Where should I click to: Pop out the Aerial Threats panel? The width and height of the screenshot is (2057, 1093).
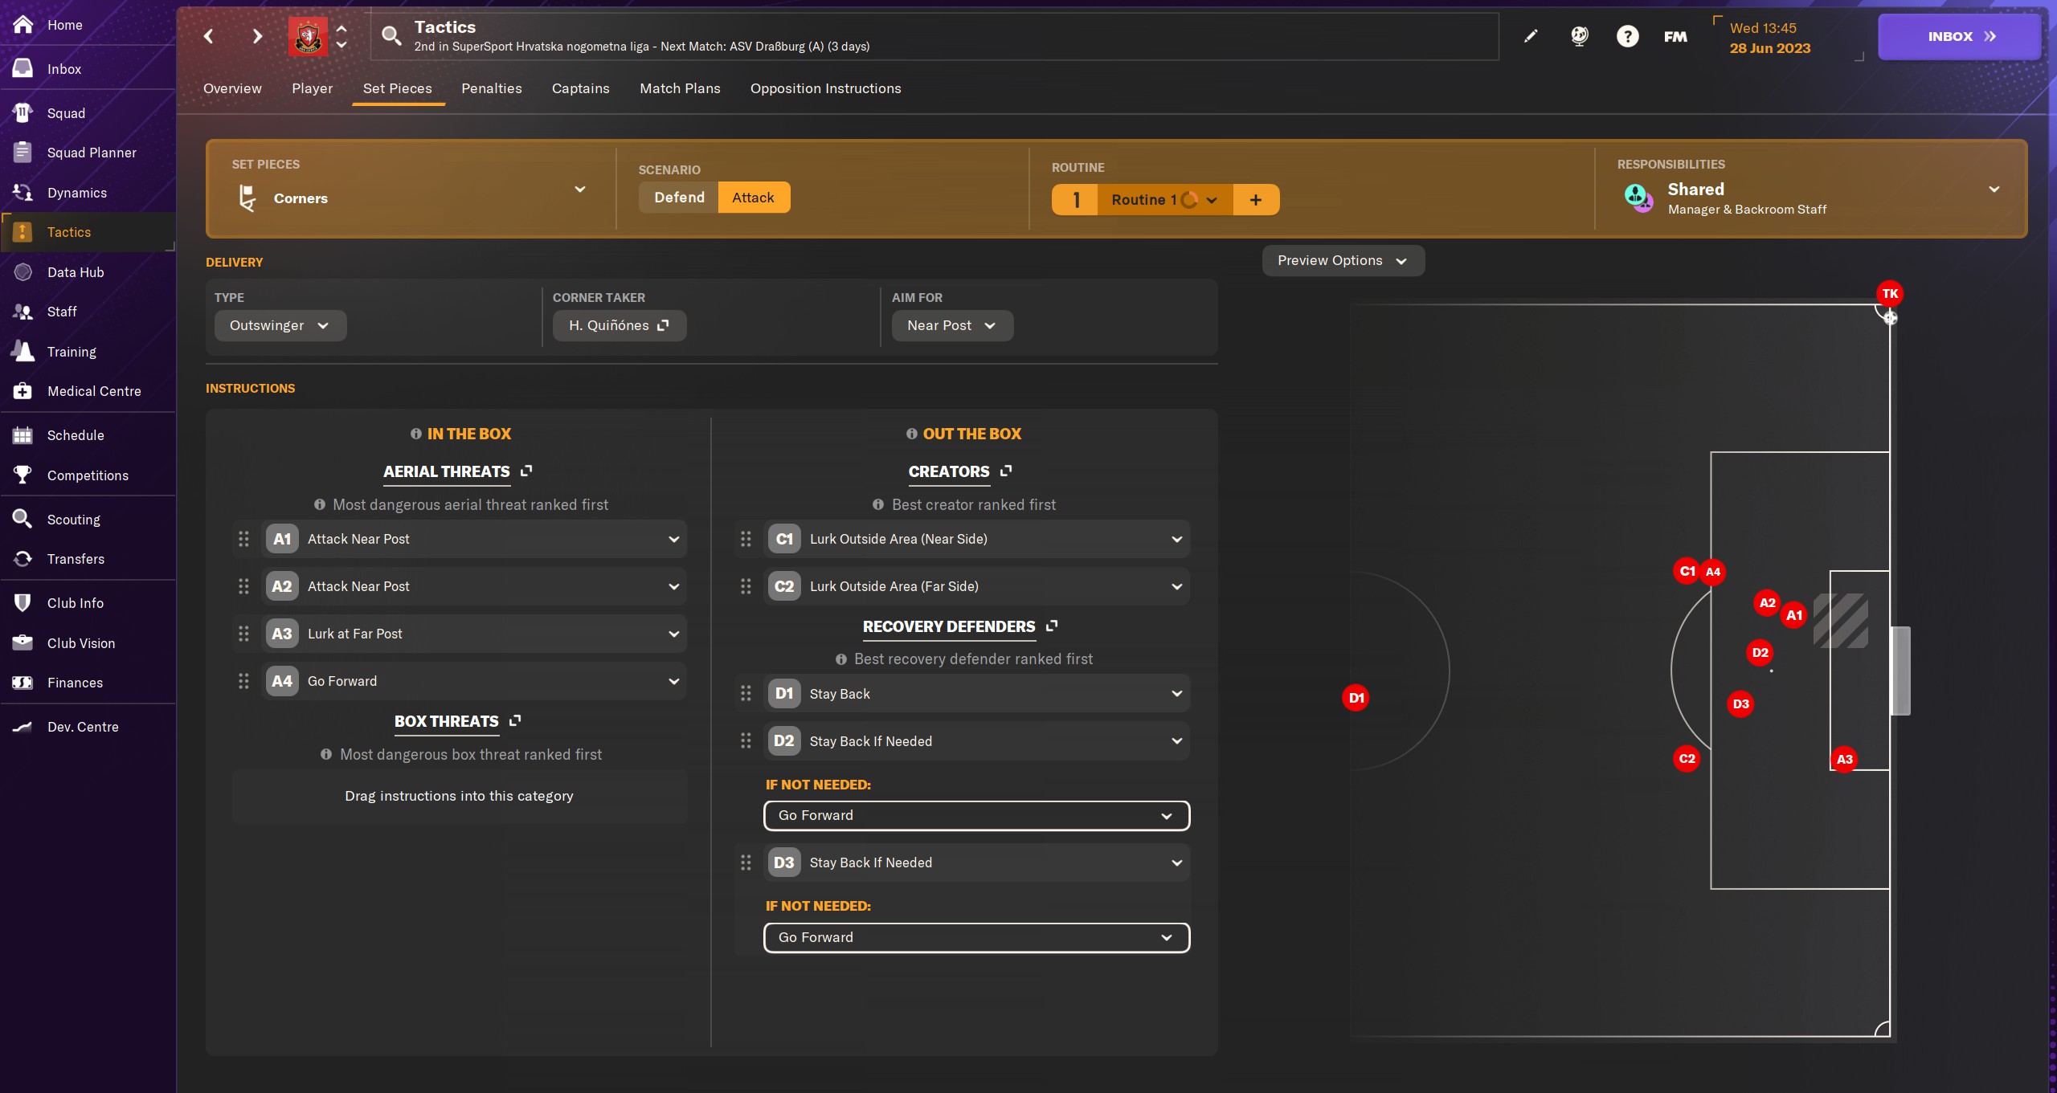tap(526, 471)
